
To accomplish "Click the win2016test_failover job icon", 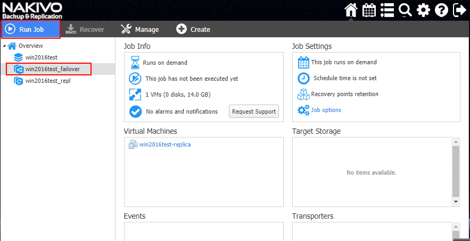I will [19, 69].
